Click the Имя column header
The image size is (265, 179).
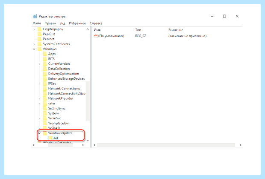97,30
